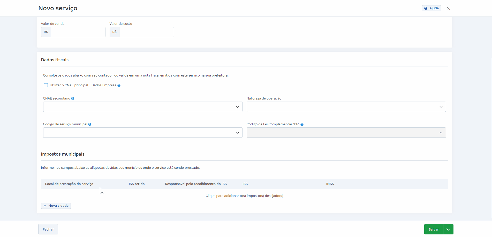This screenshot has width=492, height=237.
Task: Focus the Valor de venda input field
Action: pos(78,32)
